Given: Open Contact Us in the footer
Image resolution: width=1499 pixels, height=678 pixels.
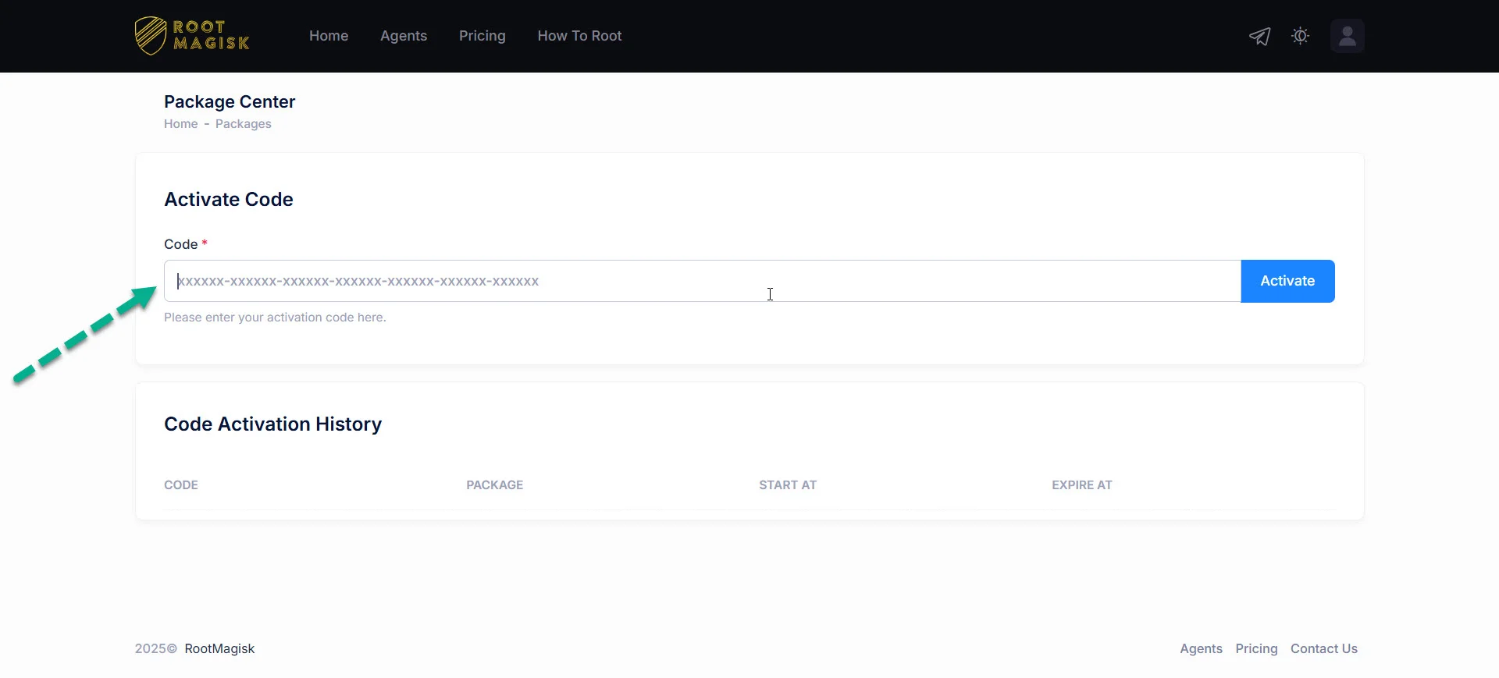Looking at the screenshot, I should tap(1323, 649).
